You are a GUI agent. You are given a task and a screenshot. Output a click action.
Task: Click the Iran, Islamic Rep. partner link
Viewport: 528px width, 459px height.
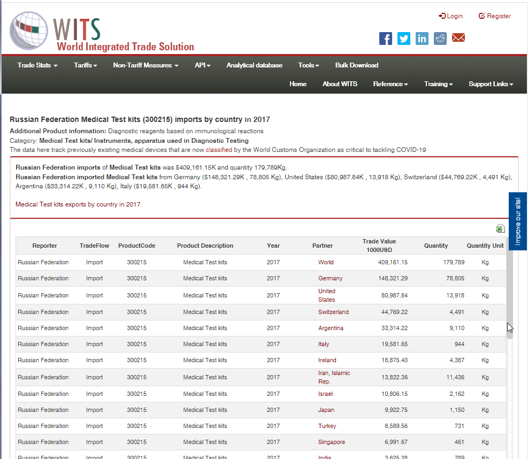pyautogui.click(x=334, y=377)
